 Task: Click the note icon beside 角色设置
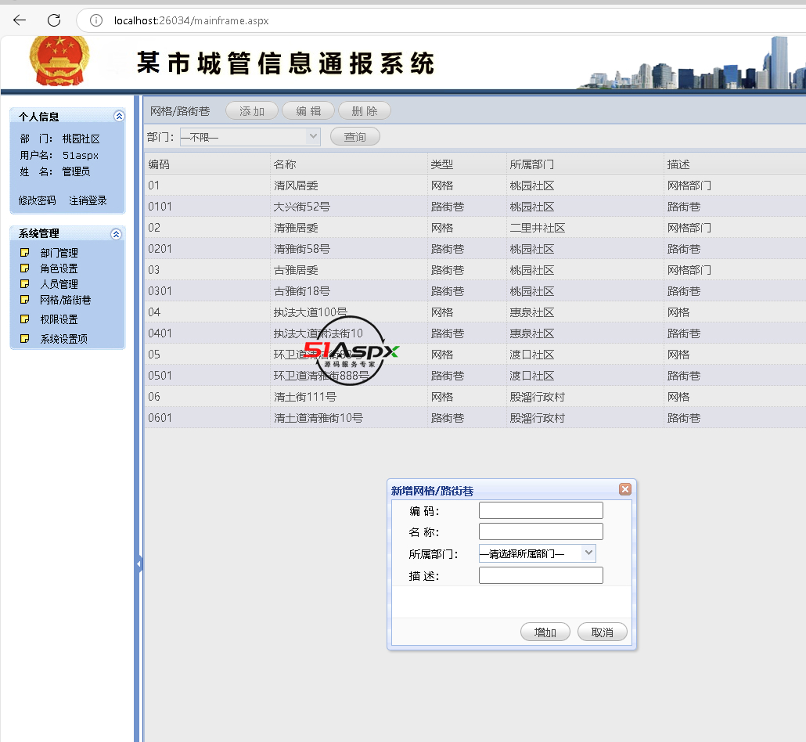[25, 268]
